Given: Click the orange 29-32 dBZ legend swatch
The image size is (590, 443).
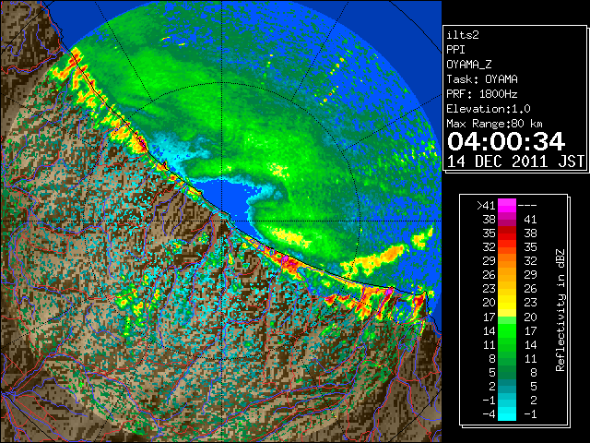Looking at the screenshot, I should 507,260.
